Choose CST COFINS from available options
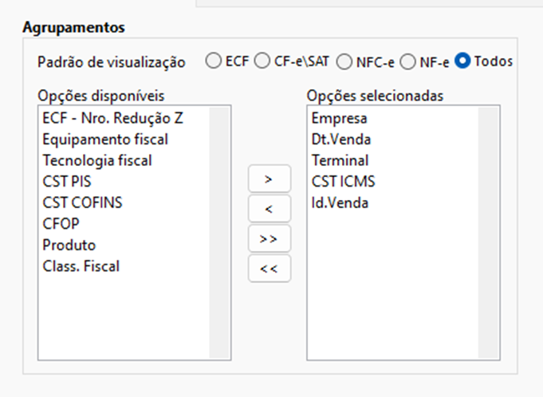 [83, 202]
